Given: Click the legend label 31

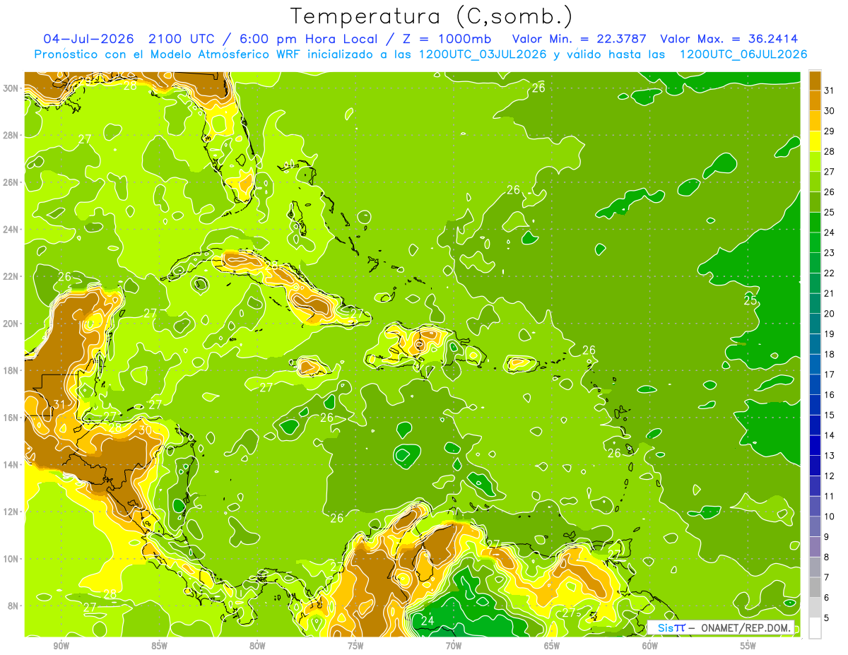Looking at the screenshot, I should [829, 90].
